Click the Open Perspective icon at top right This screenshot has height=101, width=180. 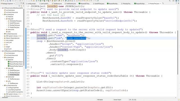coord(174,1)
